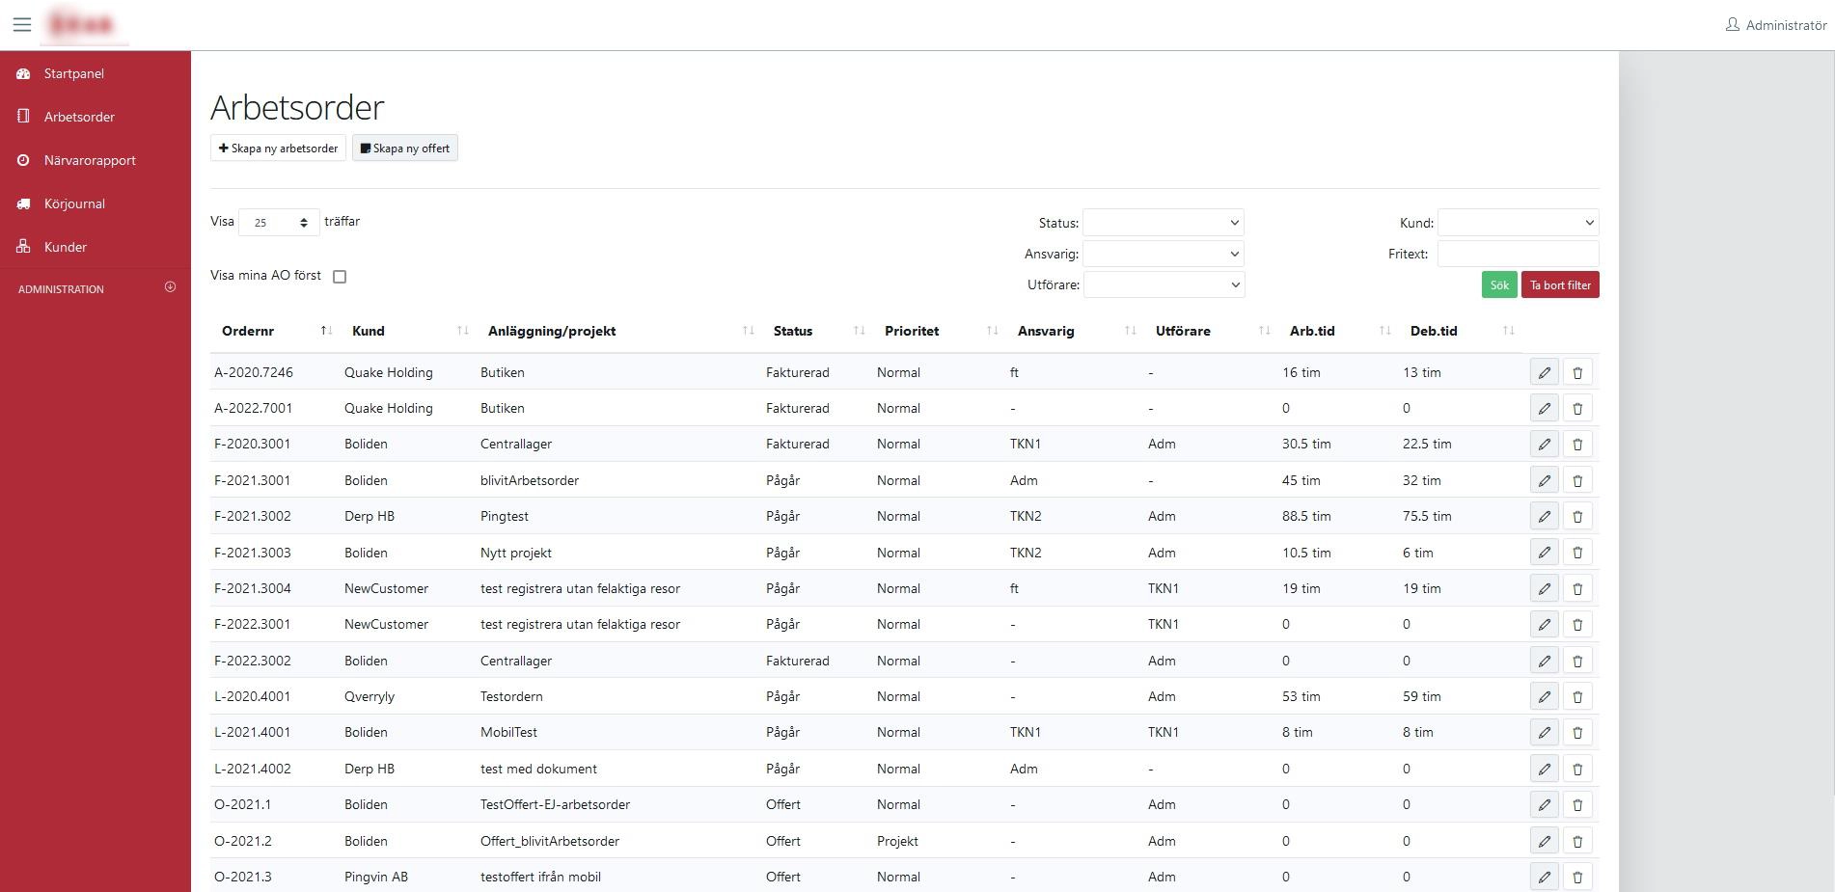Click trash icon for order O-2021.2

(x=1577, y=842)
